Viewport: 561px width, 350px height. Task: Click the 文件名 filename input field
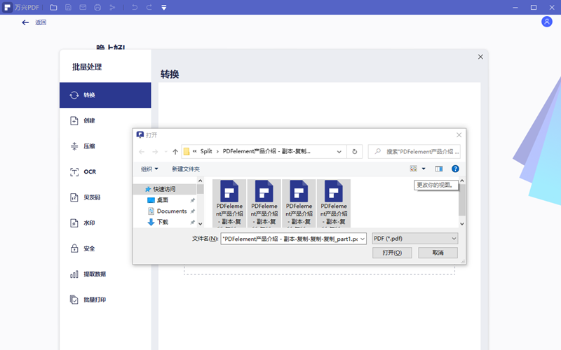click(291, 239)
